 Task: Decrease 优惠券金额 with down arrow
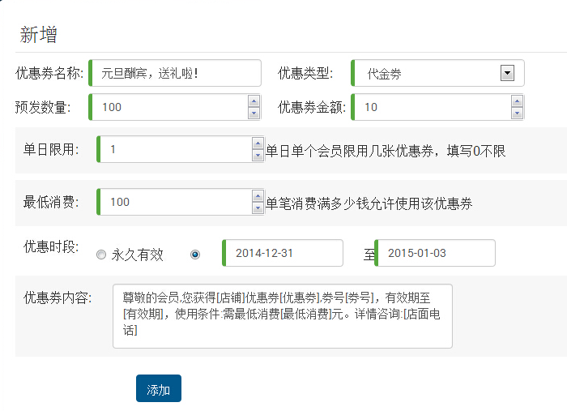[517, 113]
